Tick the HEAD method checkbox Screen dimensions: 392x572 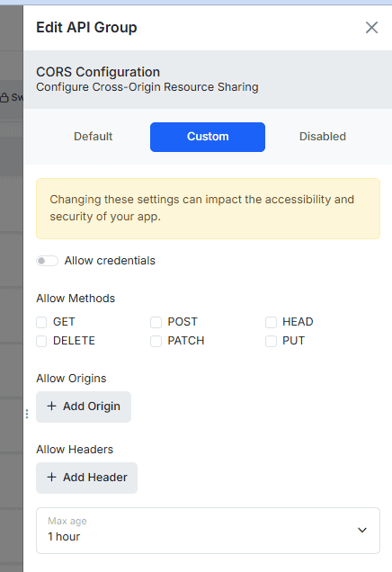click(x=271, y=322)
